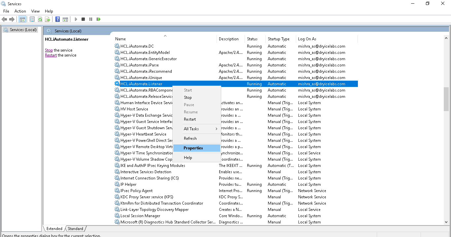Screen dimensions: 451x237
Task: Sort list by Startup Type column header
Action: (x=278, y=39)
